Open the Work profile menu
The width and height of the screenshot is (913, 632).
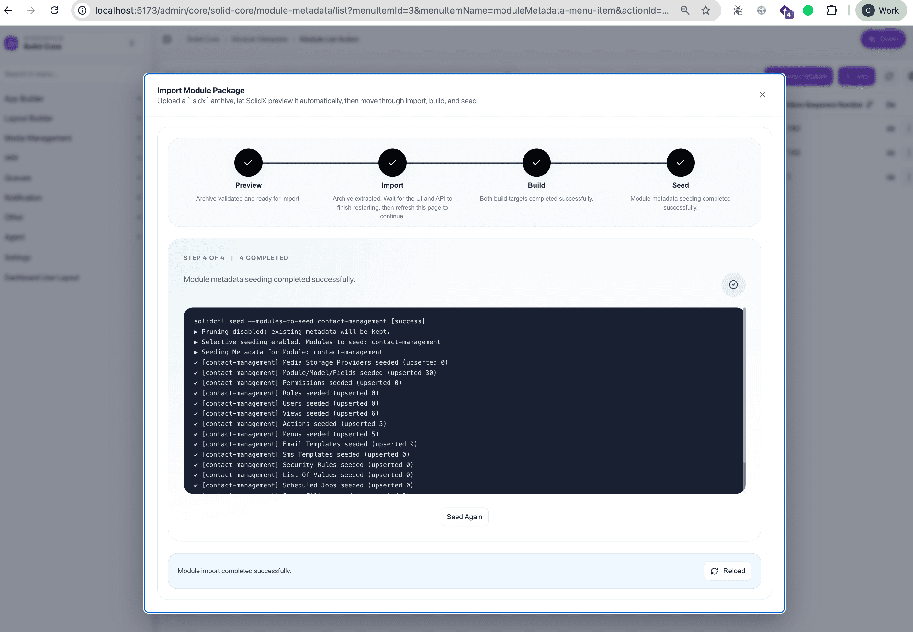(881, 10)
